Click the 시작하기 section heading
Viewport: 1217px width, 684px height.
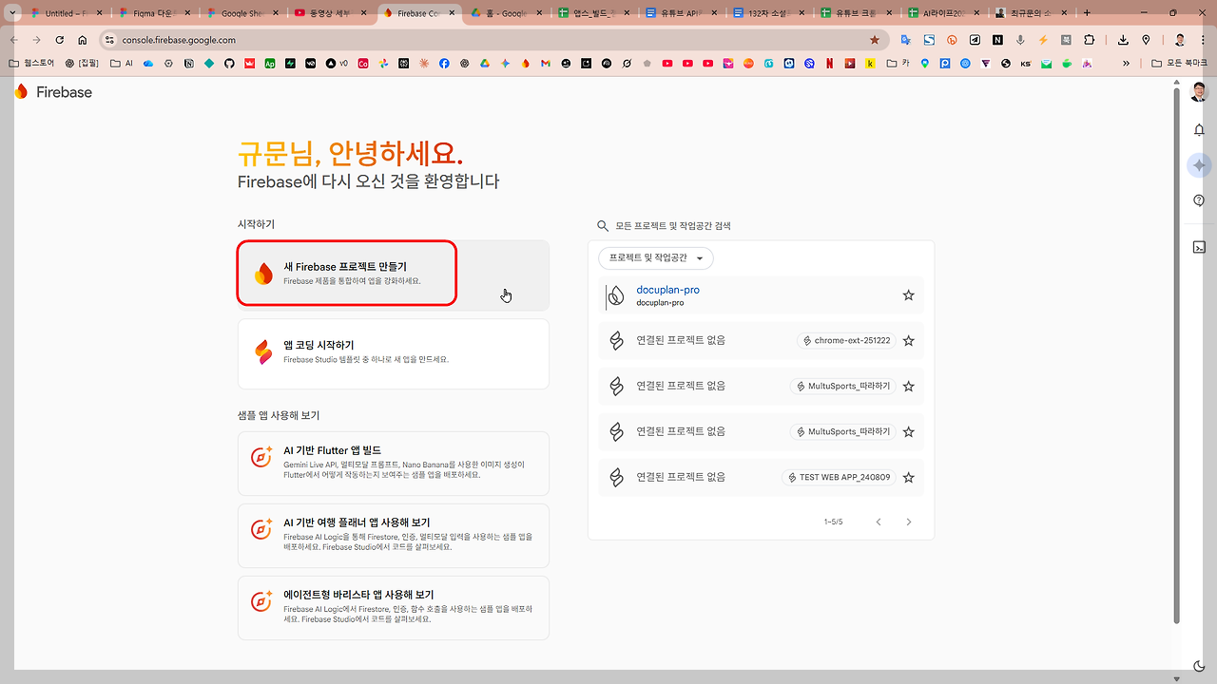(256, 224)
